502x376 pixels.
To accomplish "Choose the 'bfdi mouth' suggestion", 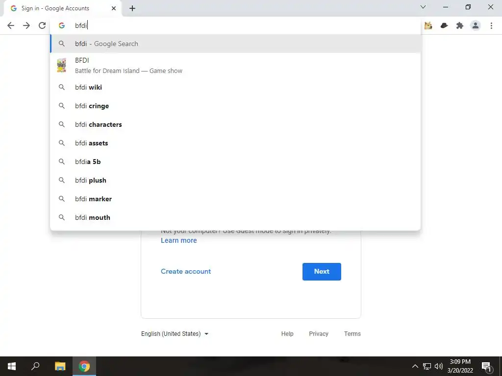I will coord(235,217).
